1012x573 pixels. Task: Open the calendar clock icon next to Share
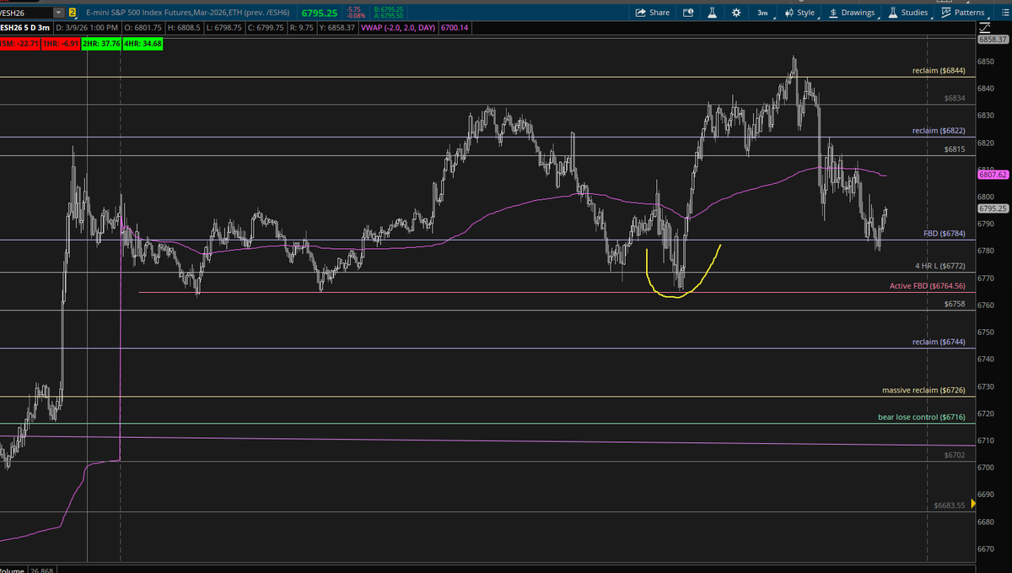point(687,13)
